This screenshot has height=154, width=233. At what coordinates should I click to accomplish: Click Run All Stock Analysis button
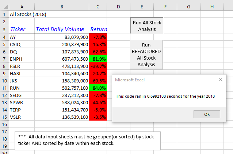[147, 26]
